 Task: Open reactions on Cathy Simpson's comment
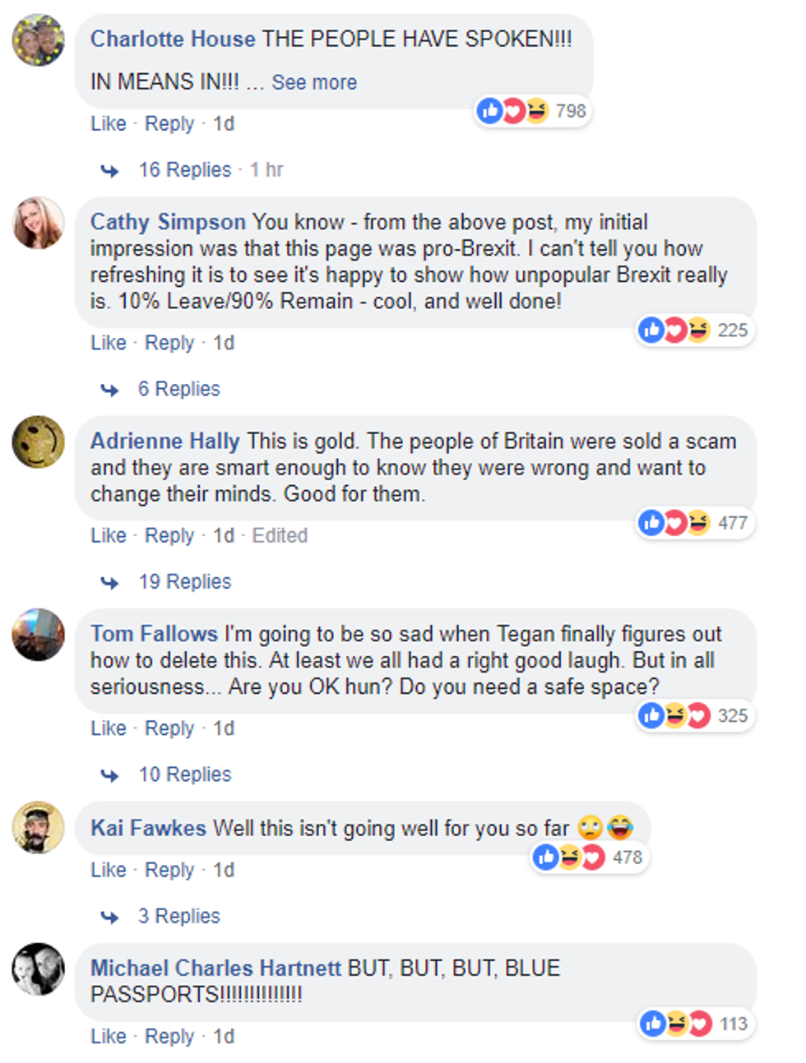coord(694,330)
